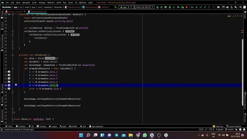
Task: Click the Git update project arrow
Action: tap(196, 7)
